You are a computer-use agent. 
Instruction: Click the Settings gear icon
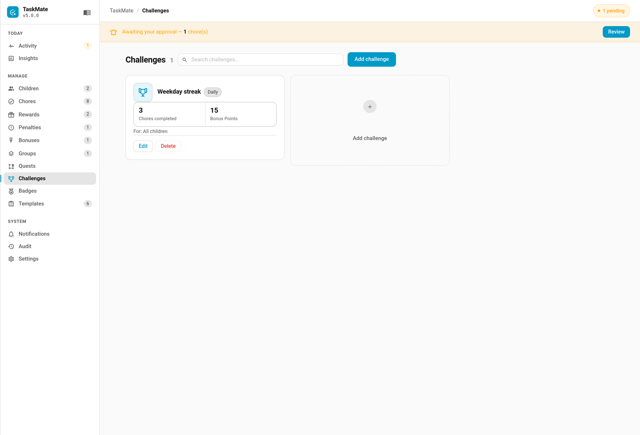[11, 259]
